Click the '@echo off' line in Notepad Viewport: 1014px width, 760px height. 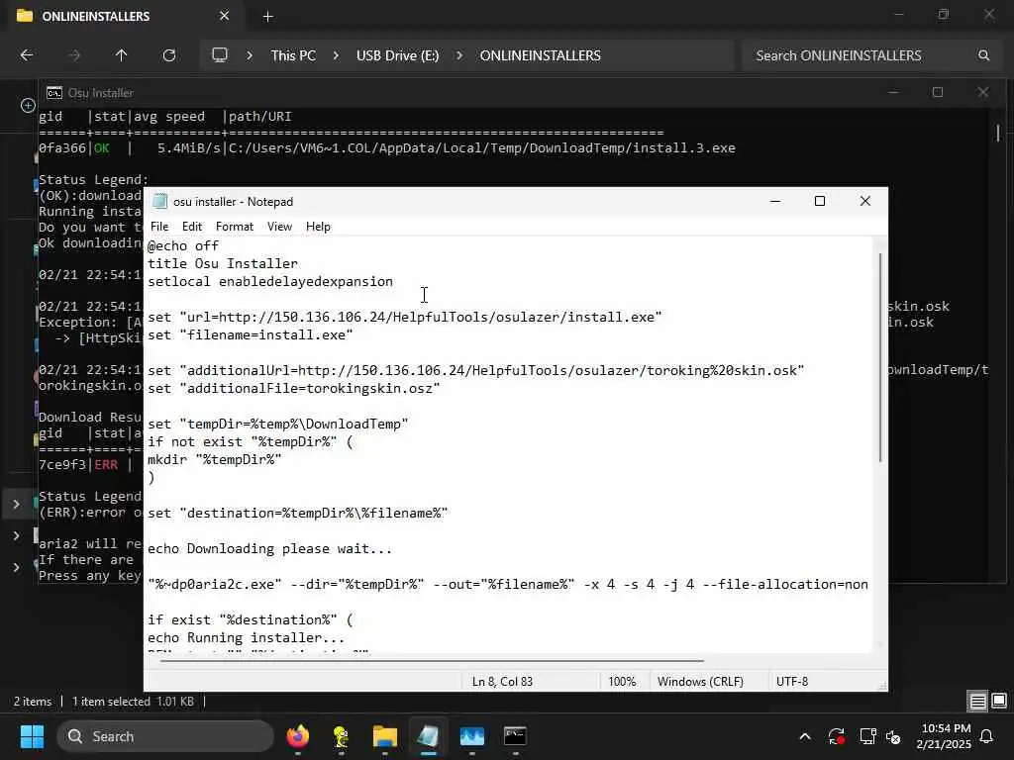(x=183, y=245)
